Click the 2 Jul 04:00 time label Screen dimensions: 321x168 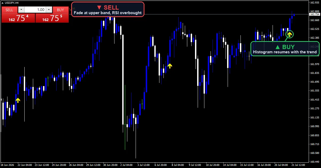(126, 165)
